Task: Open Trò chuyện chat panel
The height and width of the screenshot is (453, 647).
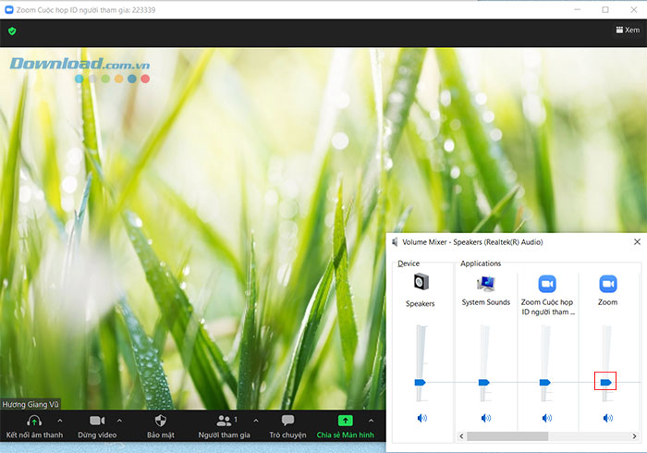Action: tap(287, 421)
